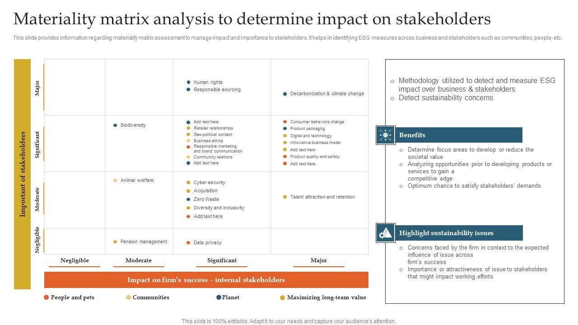The width and height of the screenshot is (578, 325).
Task: Select the Moderate column heading
Action: 138,260
